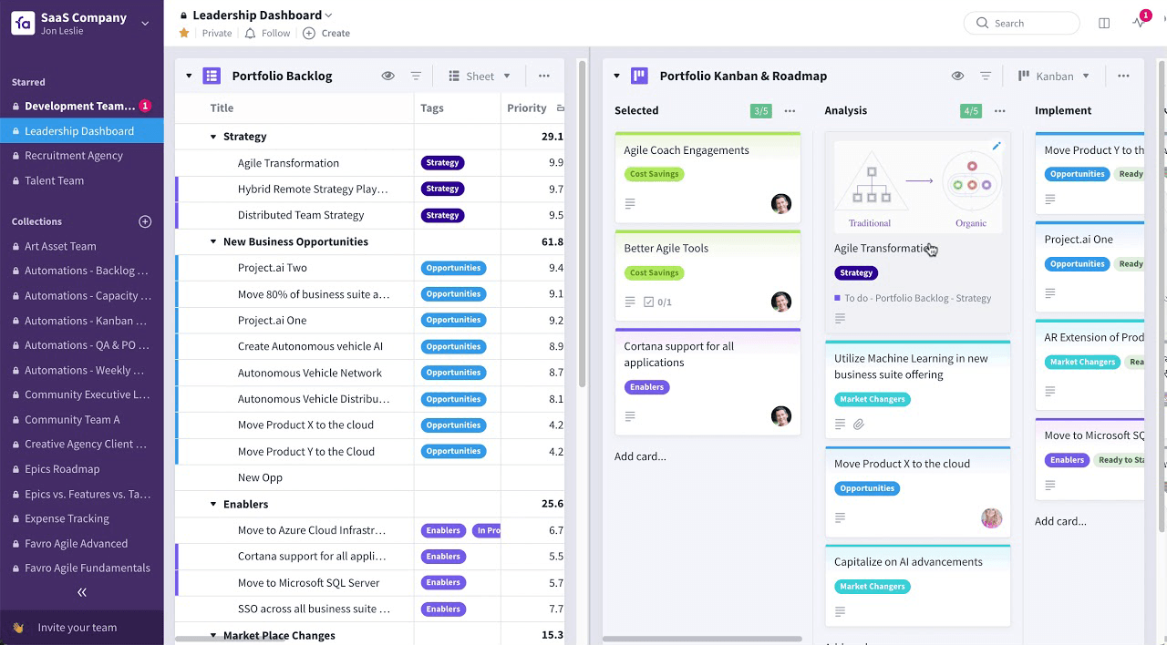The image size is (1167, 645).
Task: Click the Selected column 3/5 limit badge
Action: 760,111
